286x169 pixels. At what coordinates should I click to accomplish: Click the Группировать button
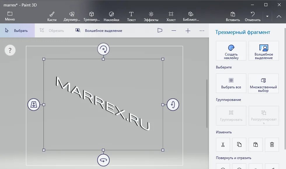point(231,116)
